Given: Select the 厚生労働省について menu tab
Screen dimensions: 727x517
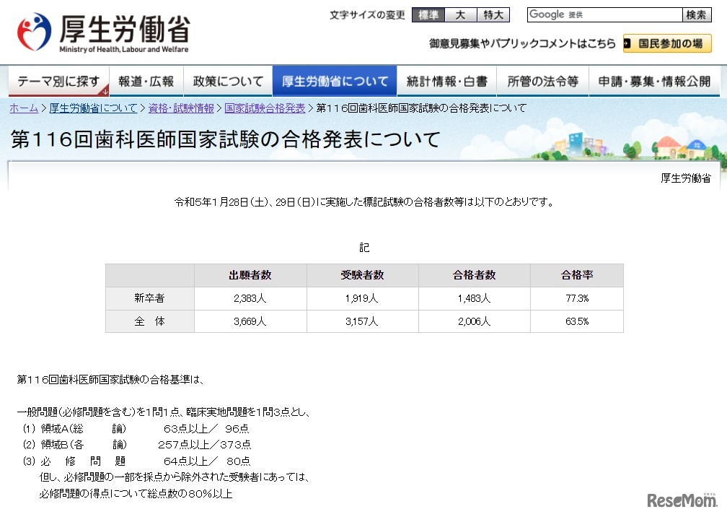Looking at the screenshot, I should pyautogui.click(x=335, y=81).
